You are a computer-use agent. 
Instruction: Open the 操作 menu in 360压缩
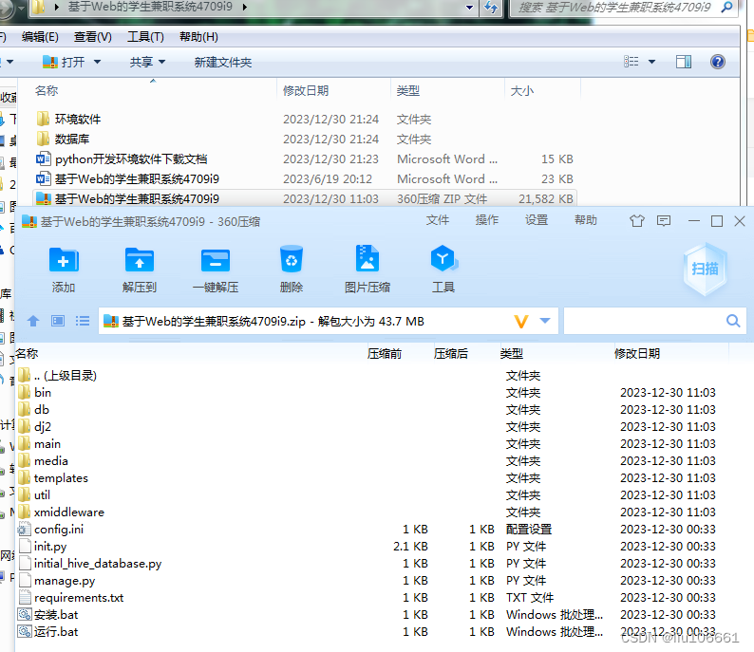(x=487, y=220)
